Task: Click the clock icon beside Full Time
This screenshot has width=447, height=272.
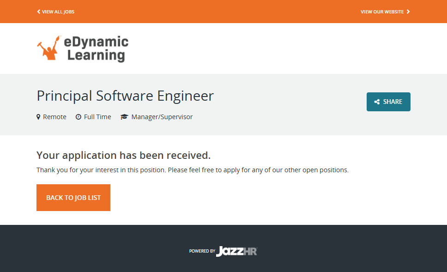Action: pos(79,117)
